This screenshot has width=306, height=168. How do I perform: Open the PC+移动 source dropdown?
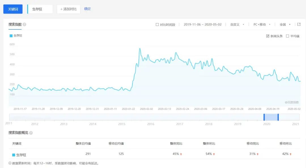[262, 25]
